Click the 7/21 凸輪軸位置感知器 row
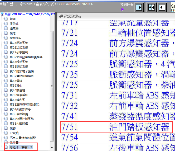175x151 pixels. tap(118, 33)
